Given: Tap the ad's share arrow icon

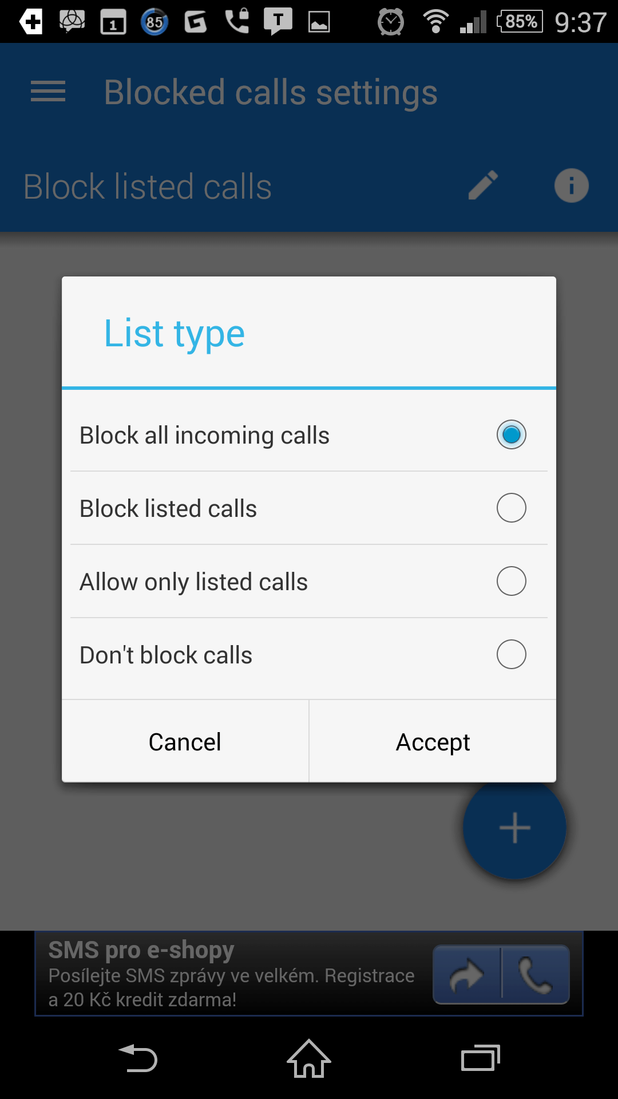Looking at the screenshot, I should (x=467, y=975).
